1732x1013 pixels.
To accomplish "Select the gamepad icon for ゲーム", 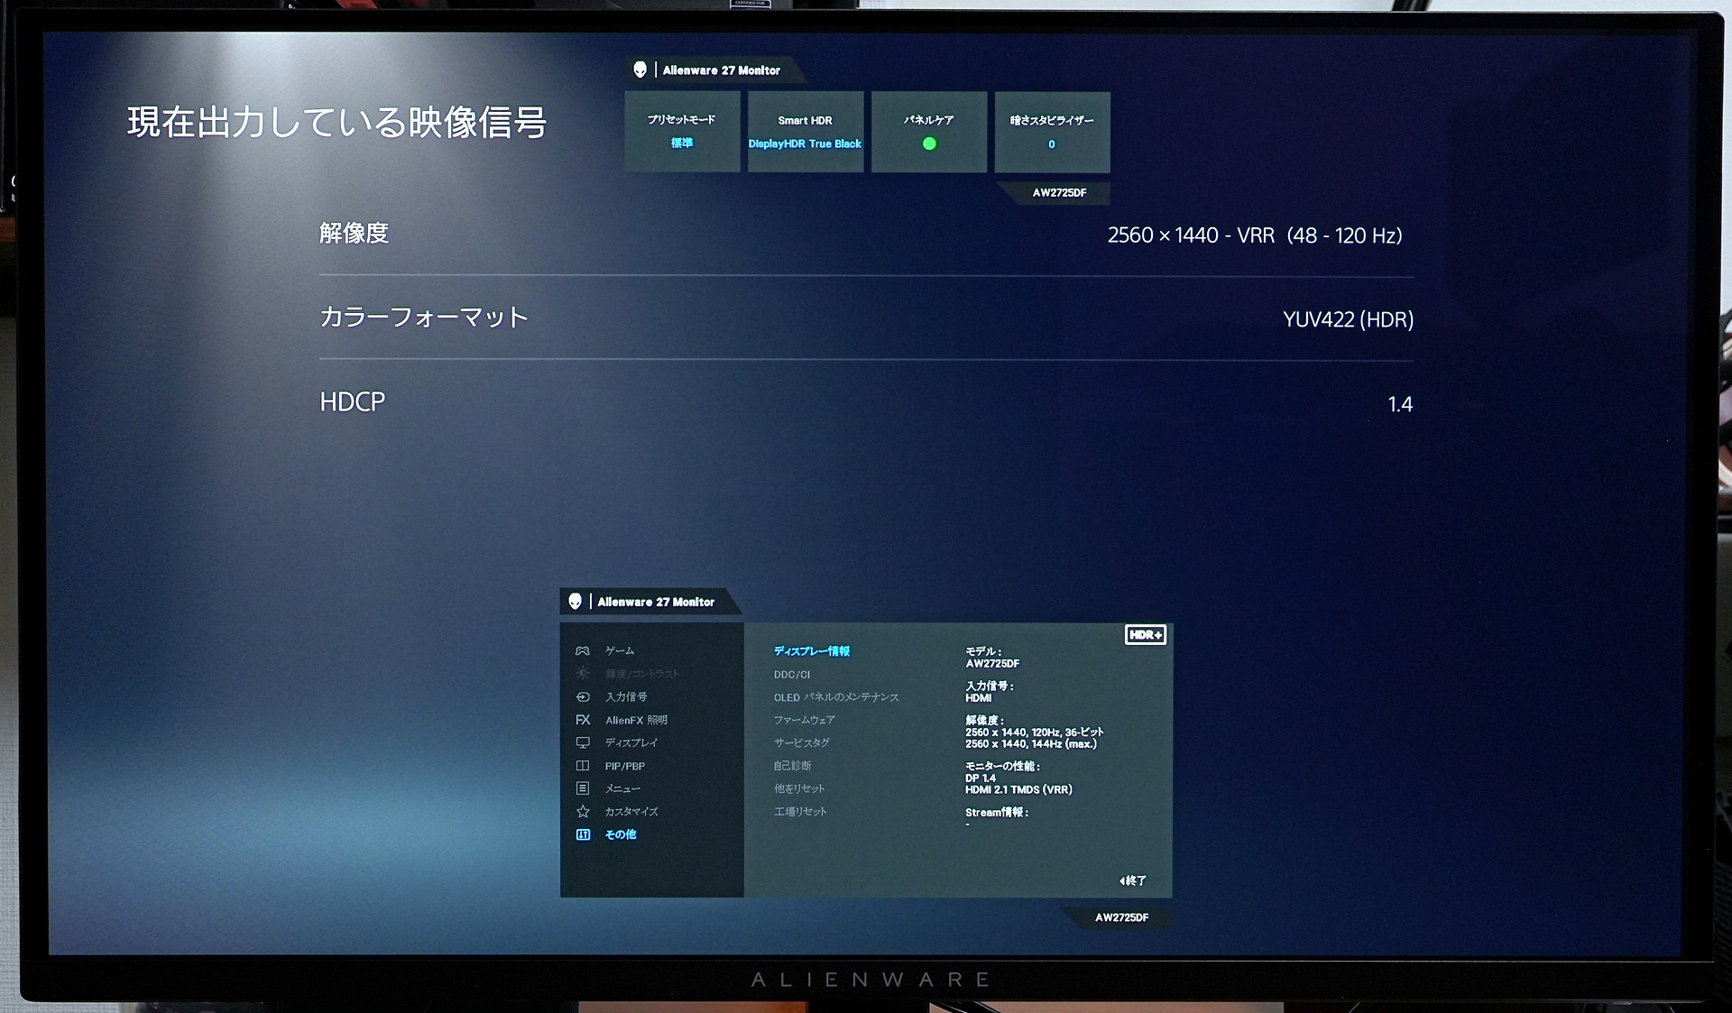I will point(583,650).
